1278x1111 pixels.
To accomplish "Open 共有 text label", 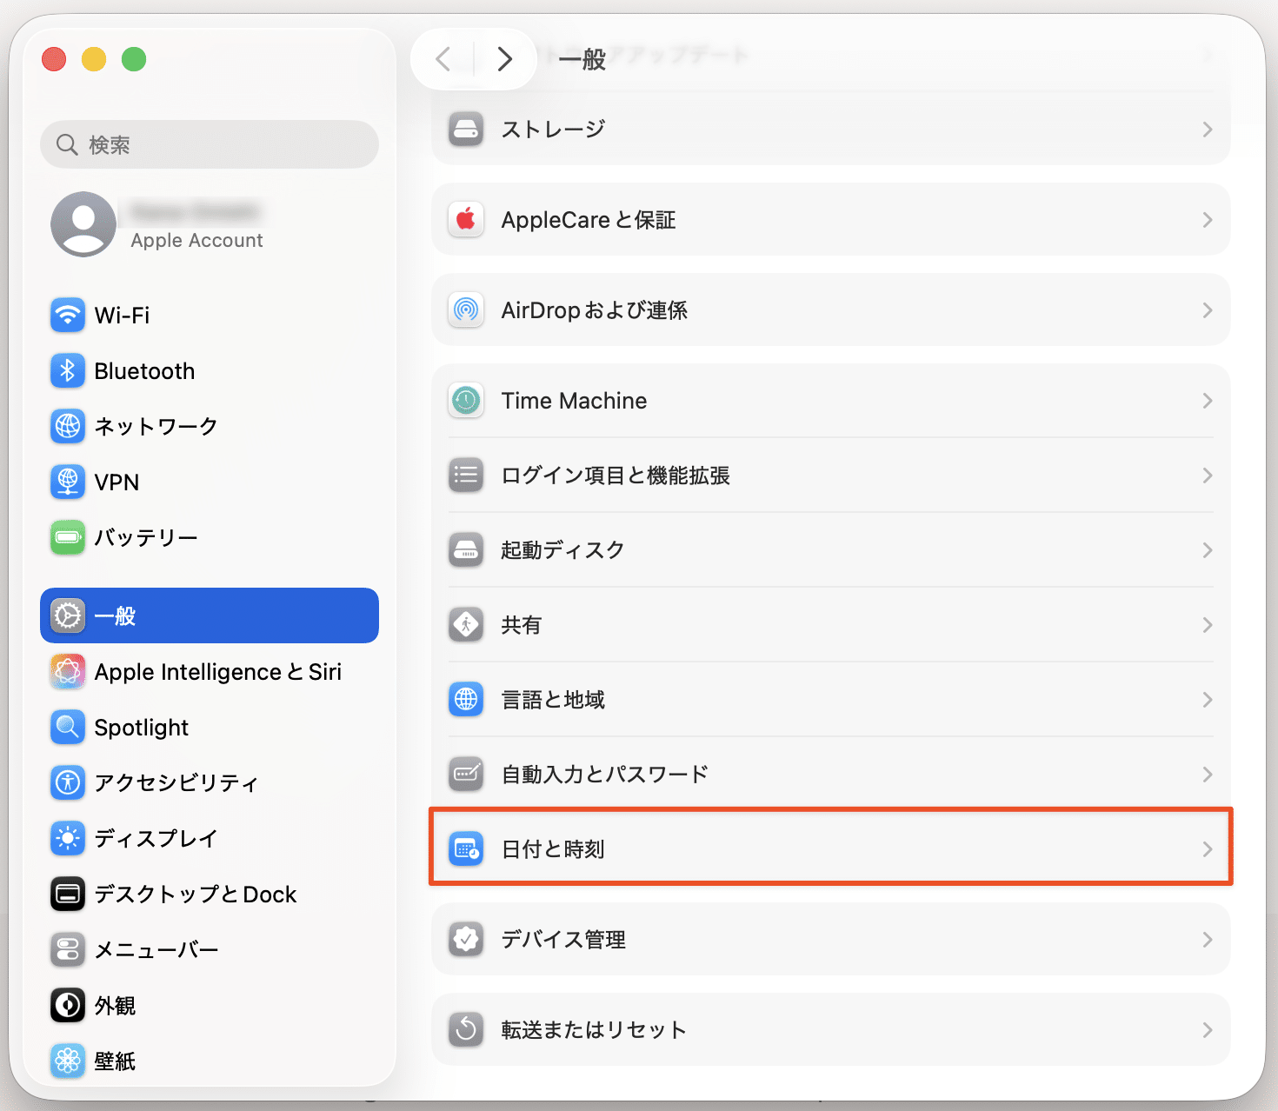I will (x=522, y=625).
